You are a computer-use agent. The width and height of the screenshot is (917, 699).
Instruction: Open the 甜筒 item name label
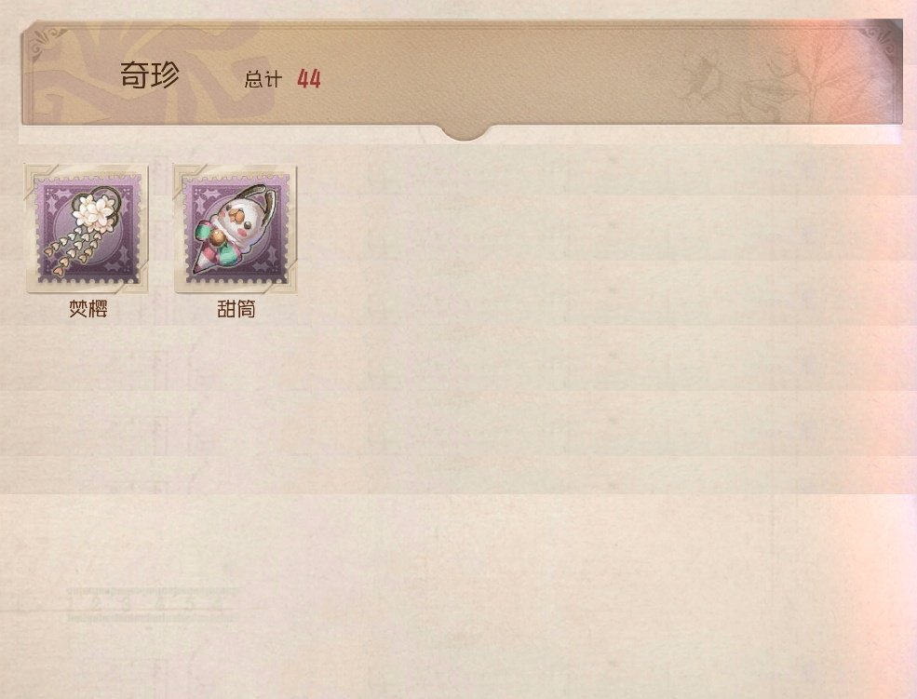coord(236,309)
